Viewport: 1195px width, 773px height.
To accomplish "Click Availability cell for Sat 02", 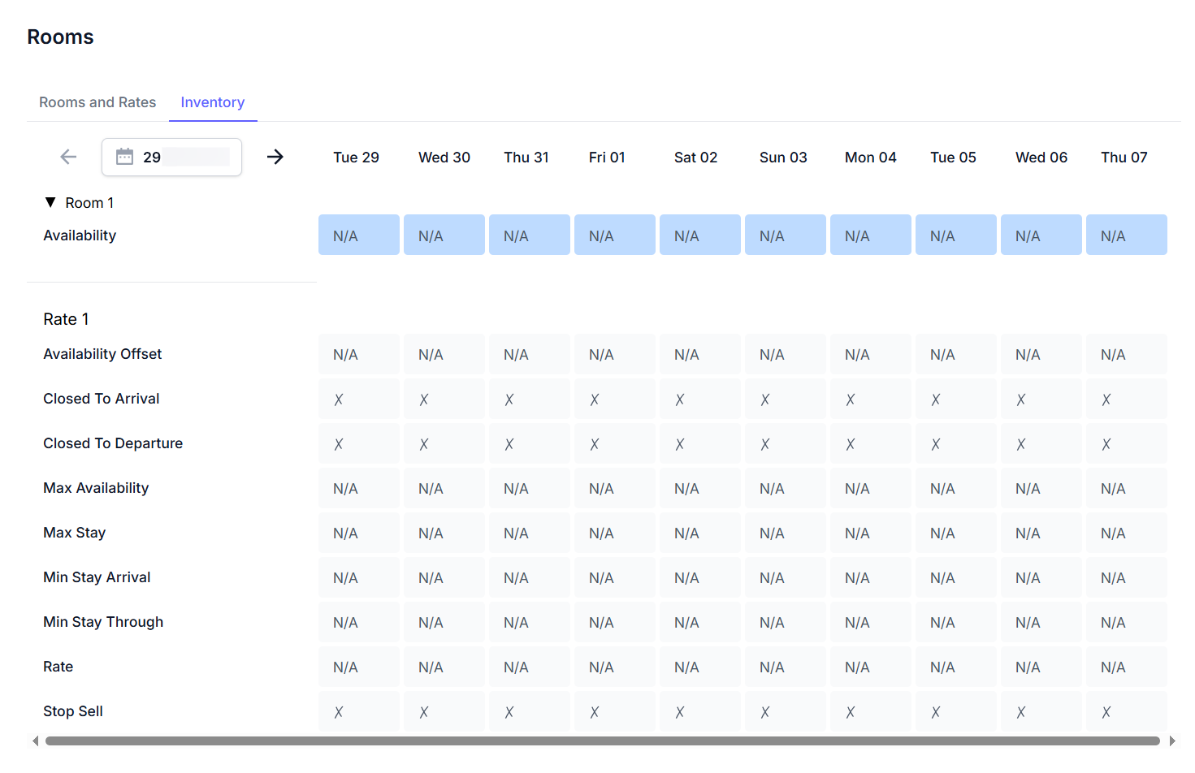I will point(699,235).
